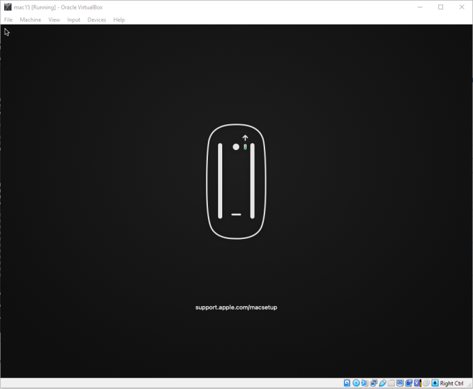
Task: Click the shared folders status icon
Action: point(391,384)
